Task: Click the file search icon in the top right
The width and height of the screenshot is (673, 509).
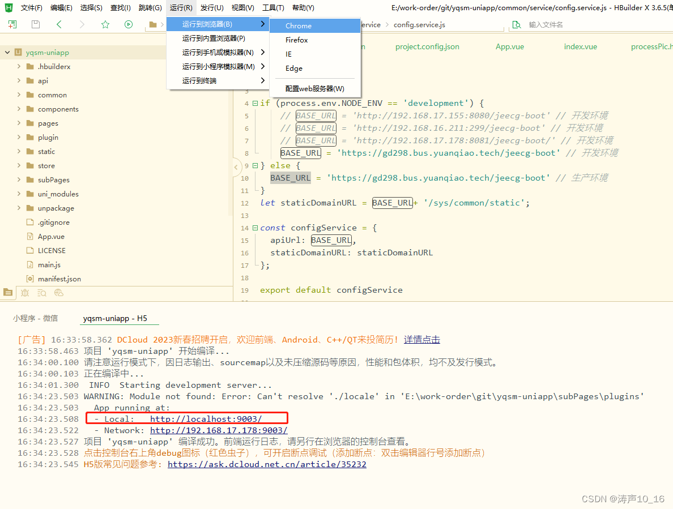Action: click(516, 25)
